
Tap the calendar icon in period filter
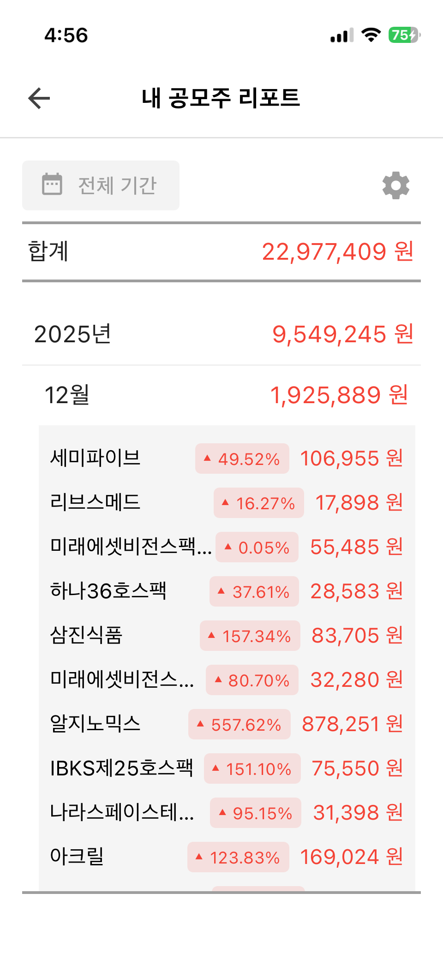click(x=52, y=185)
